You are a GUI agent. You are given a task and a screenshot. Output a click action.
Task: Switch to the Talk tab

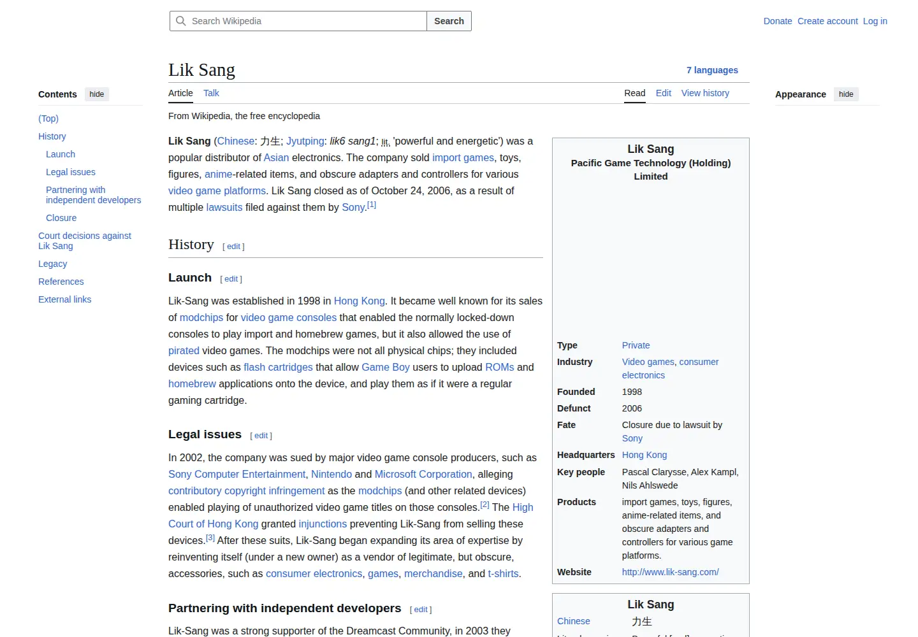211,93
